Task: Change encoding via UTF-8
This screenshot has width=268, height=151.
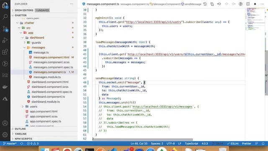Action: click(170, 143)
